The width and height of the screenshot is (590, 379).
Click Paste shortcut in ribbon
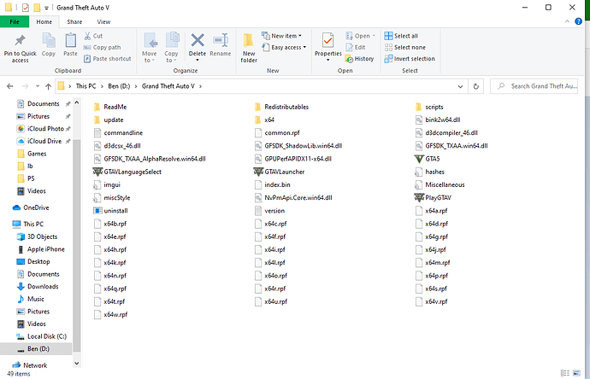107,59
